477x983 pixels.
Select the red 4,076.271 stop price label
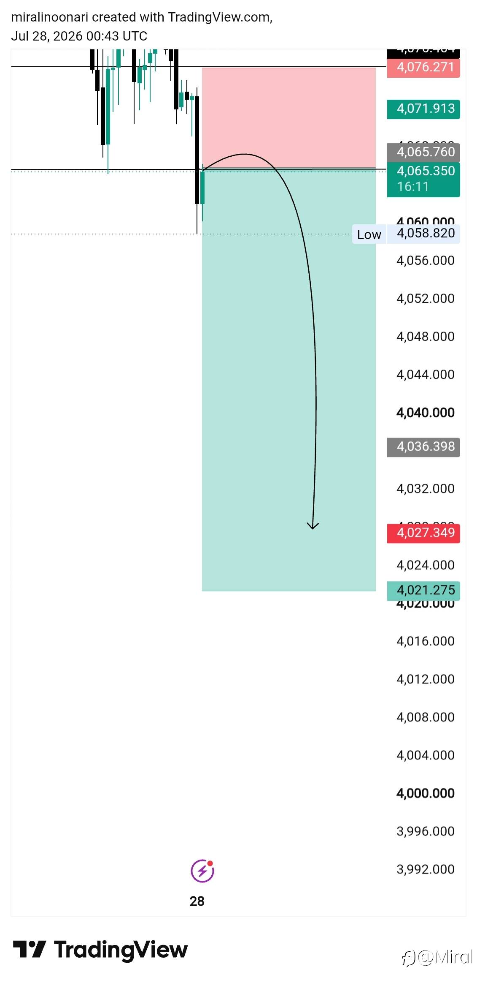click(423, 68)
